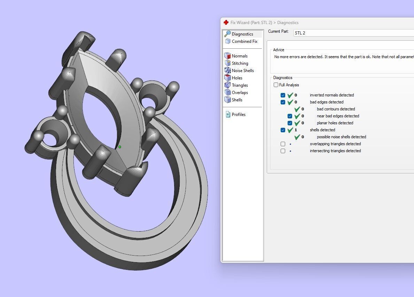Click the Stitching icon in sidebar
This screenshot has height=297, width=414.
[227, 63]
